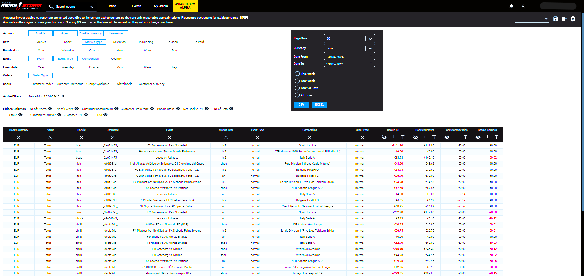Screen dimensions: 584x276
Task: Toggle the Competition event grouping
Action: 91,59
